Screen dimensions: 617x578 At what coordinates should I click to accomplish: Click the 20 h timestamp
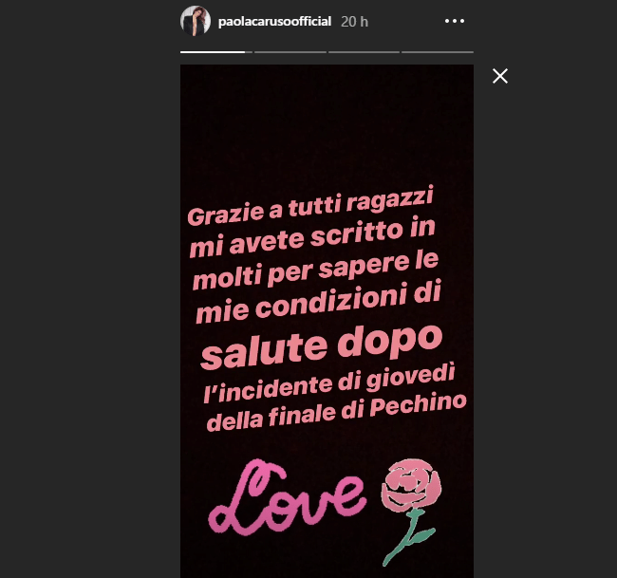point(354,22)
